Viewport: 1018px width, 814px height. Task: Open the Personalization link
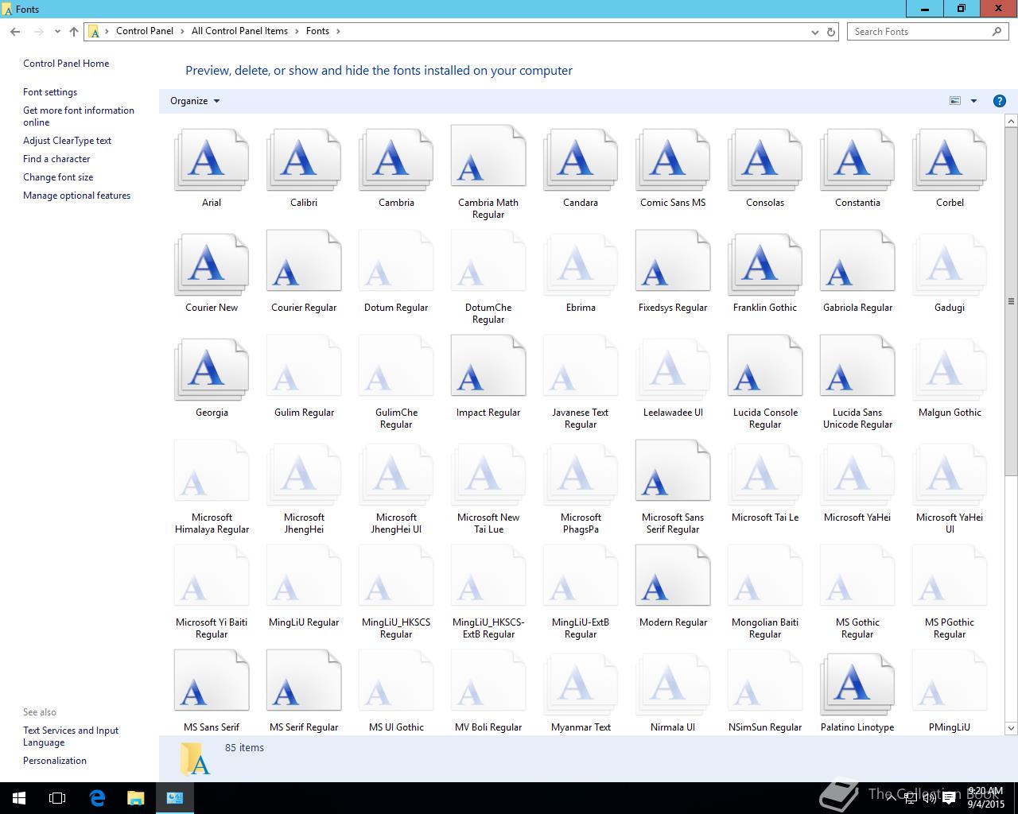(55, 761)
